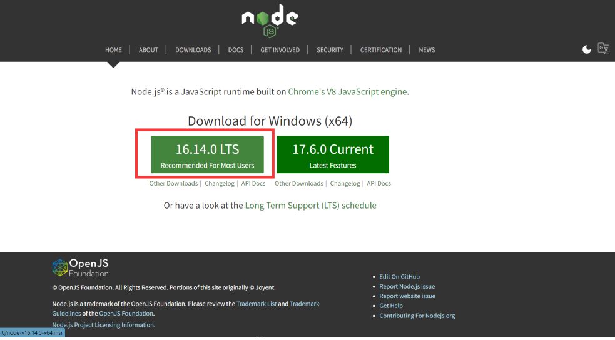
Task: Open API Docs under 16.14.0 LTS
Action: tap(253, 183)
